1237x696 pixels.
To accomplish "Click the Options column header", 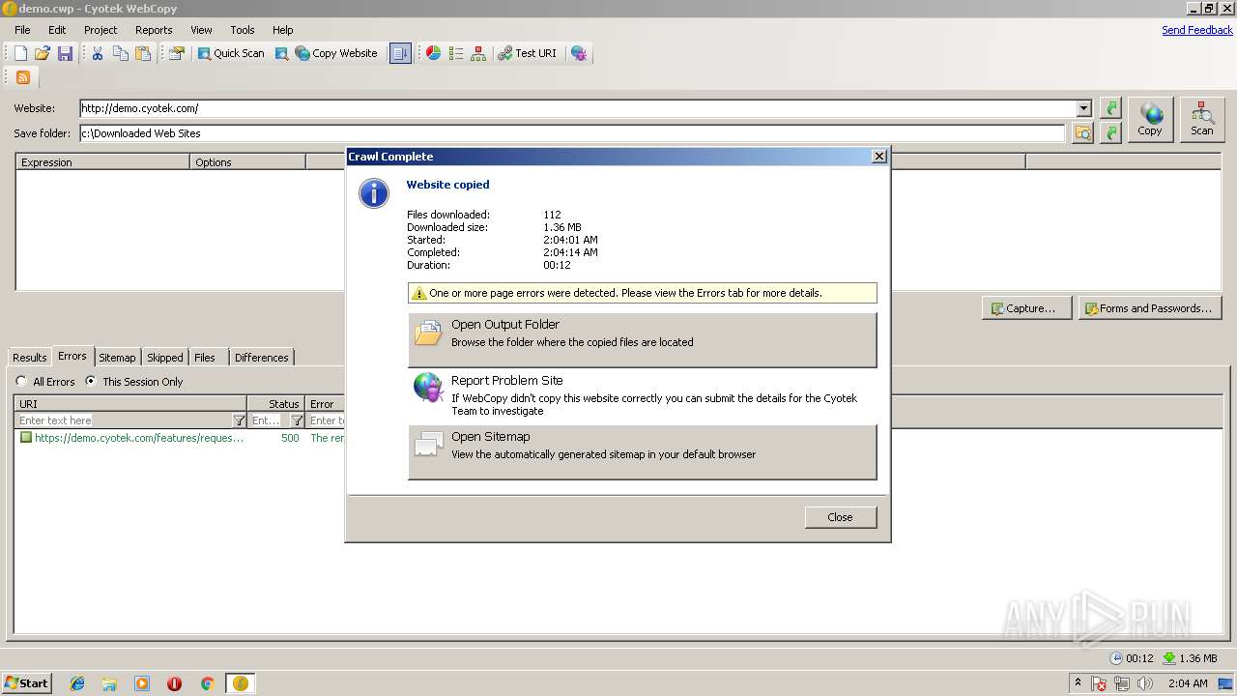I will click(247, 162).
